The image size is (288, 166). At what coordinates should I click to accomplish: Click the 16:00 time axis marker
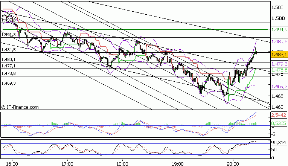12,164
